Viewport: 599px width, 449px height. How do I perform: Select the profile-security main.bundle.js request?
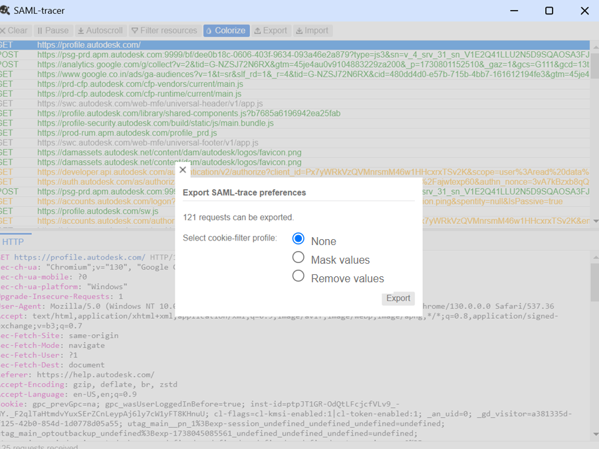pyautogui.click(x=295, y=124)
